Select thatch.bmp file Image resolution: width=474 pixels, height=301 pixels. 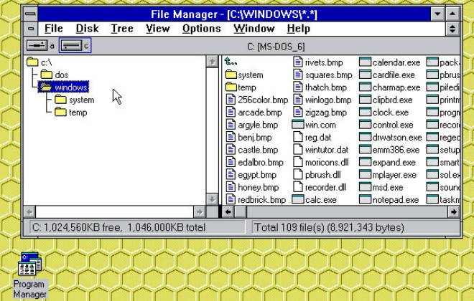[320, 87]
